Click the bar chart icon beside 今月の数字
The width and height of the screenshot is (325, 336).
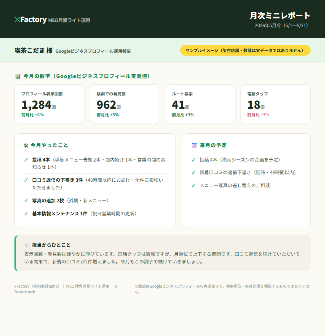[18, 76]
